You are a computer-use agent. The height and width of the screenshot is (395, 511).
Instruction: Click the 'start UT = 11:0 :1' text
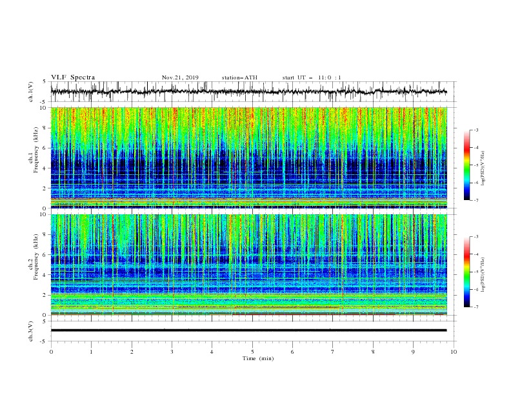312,77
